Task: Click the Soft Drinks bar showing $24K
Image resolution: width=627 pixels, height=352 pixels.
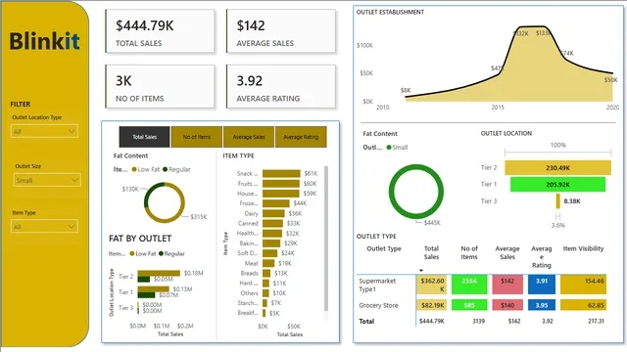Action: point(270,253)
